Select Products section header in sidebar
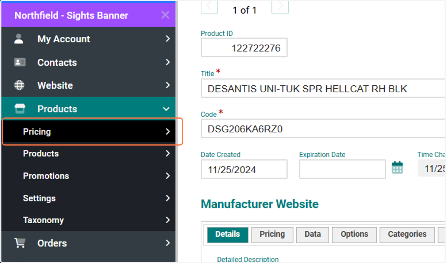This screenshot has height=263, width=446. pyautogui.click(x=88, y=109)
